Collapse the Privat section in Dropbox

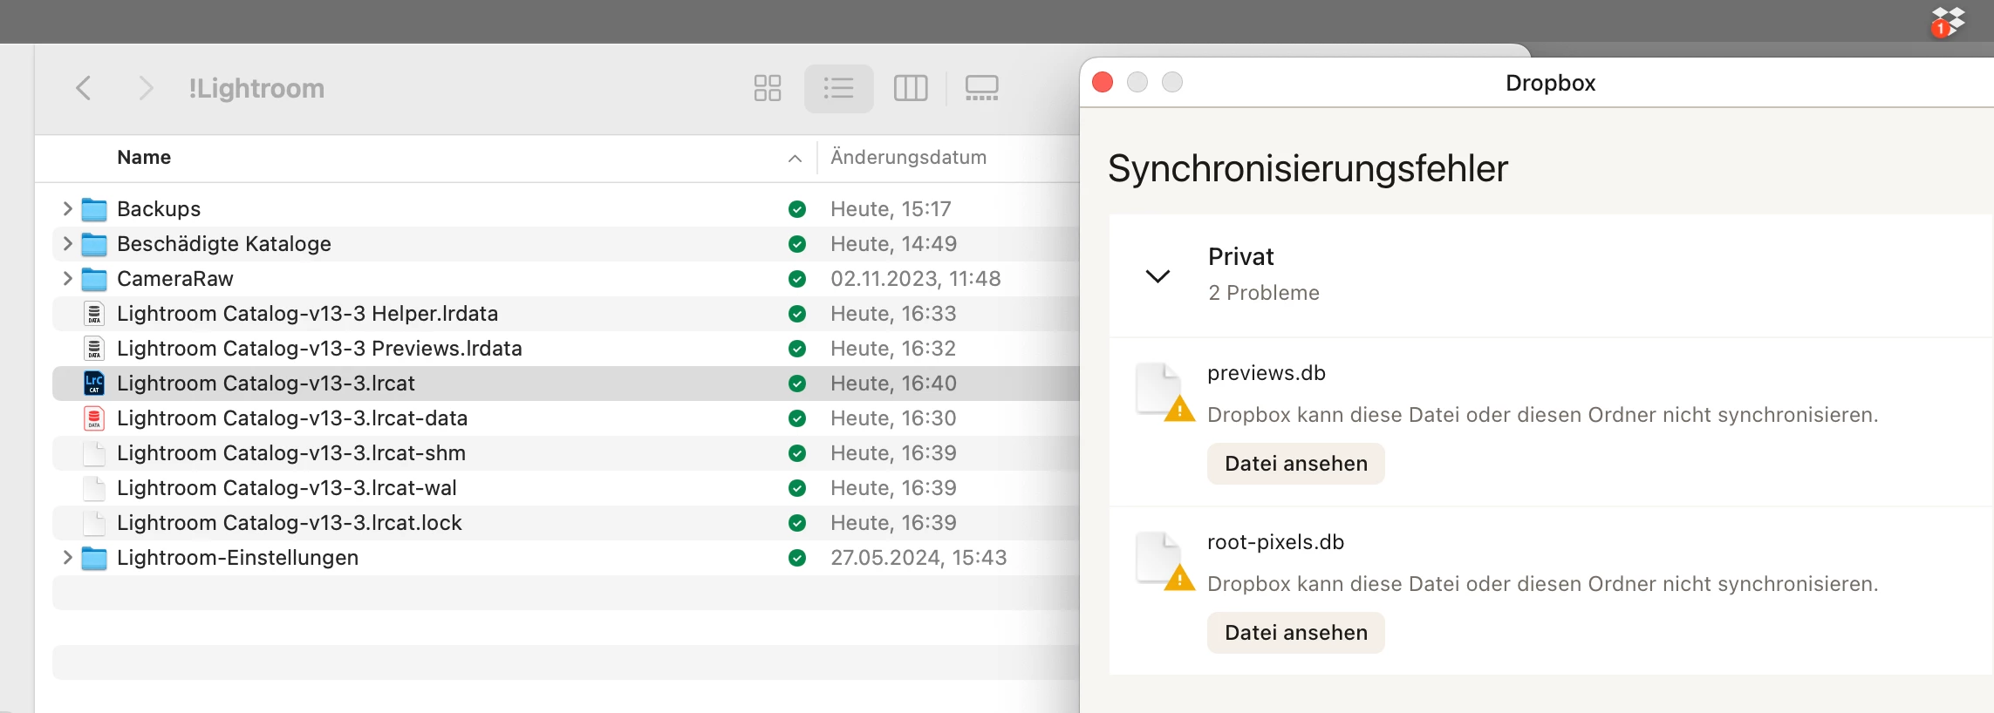pyautogui.click(x=1157, y=276)
